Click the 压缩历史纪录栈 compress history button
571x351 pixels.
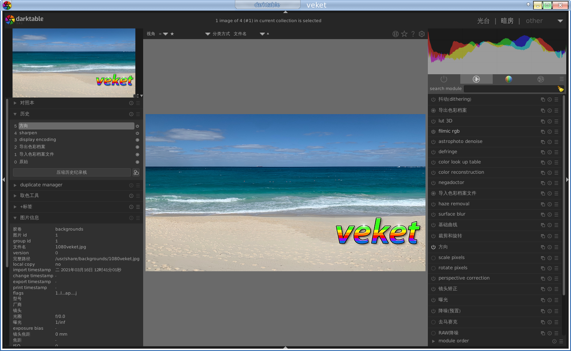72,173
